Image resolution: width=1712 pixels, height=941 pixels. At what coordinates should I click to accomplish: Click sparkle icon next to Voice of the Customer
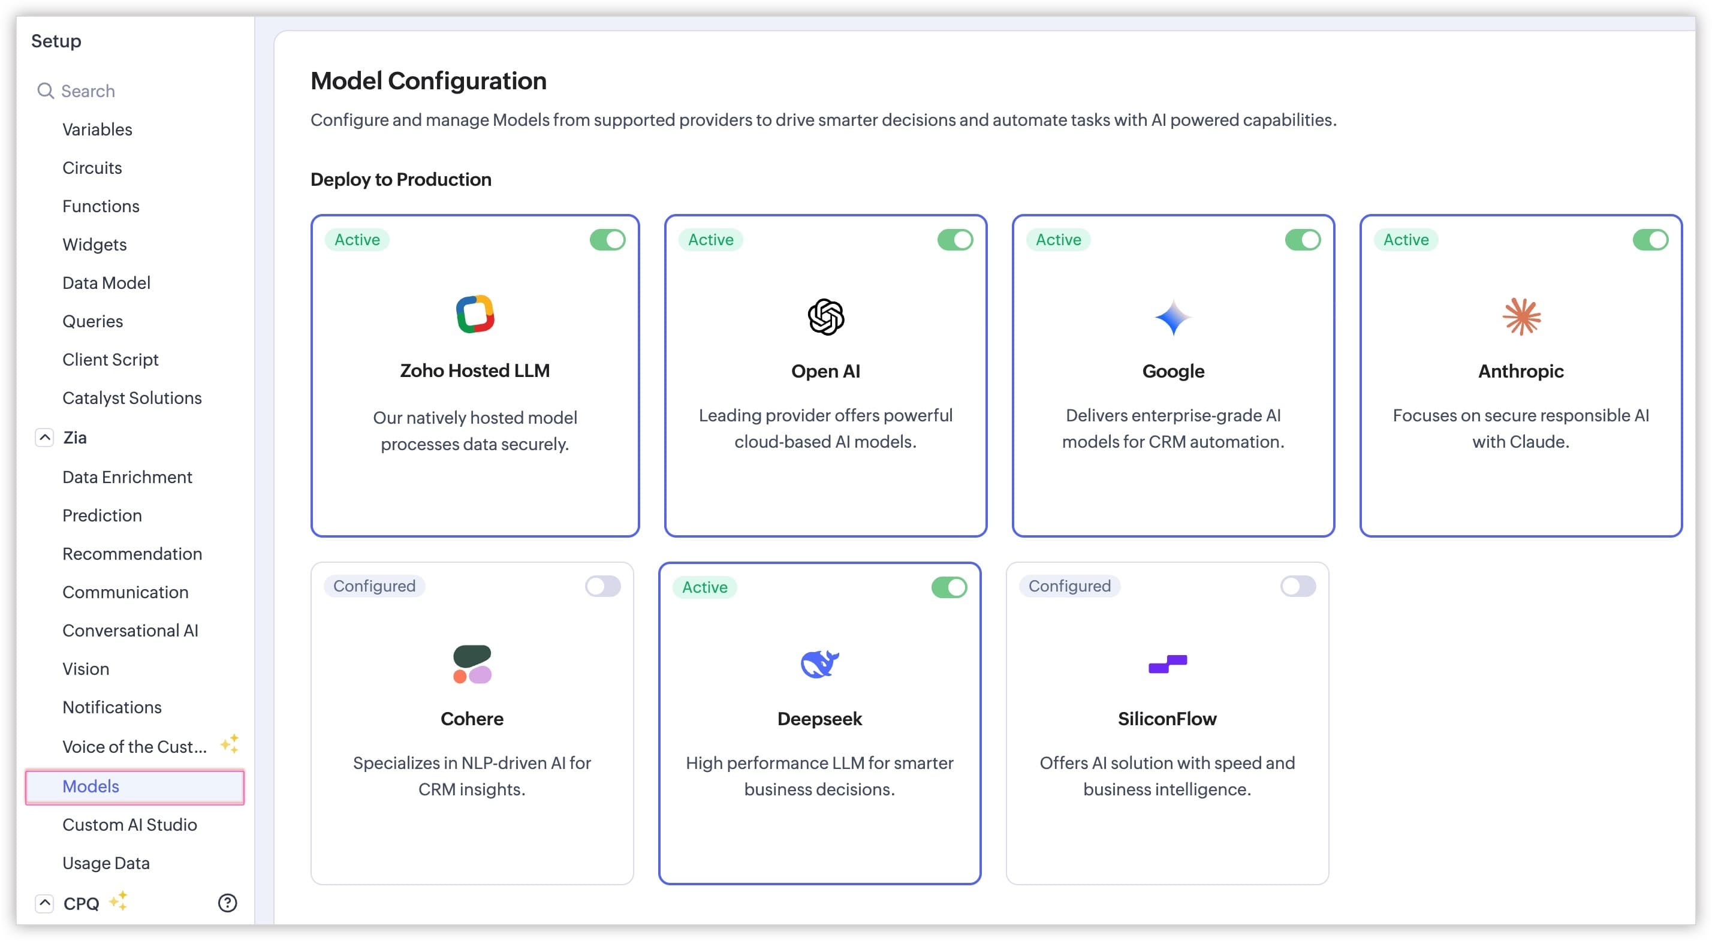pyautogui.click(x=229, y=744)
